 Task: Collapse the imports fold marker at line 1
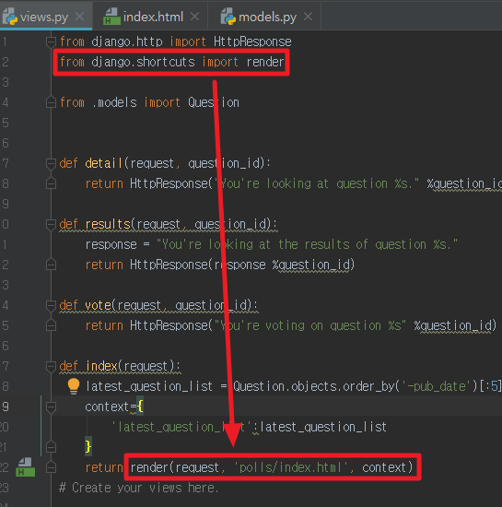pos(51,41)
